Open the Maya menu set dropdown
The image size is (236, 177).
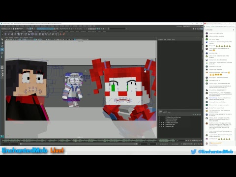coord(5,29)
